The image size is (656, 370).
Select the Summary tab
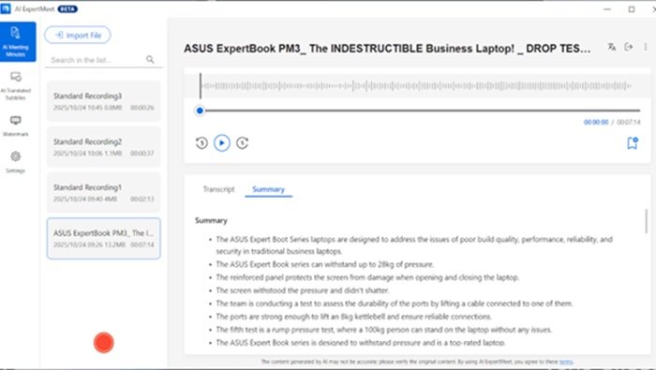[x=269, y=189]
